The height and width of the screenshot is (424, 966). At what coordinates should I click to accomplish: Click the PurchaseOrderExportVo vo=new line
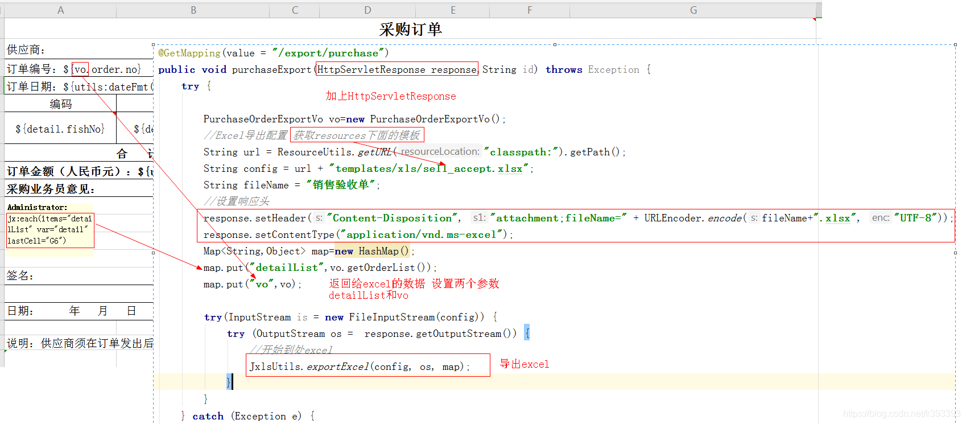click(354, 119)
